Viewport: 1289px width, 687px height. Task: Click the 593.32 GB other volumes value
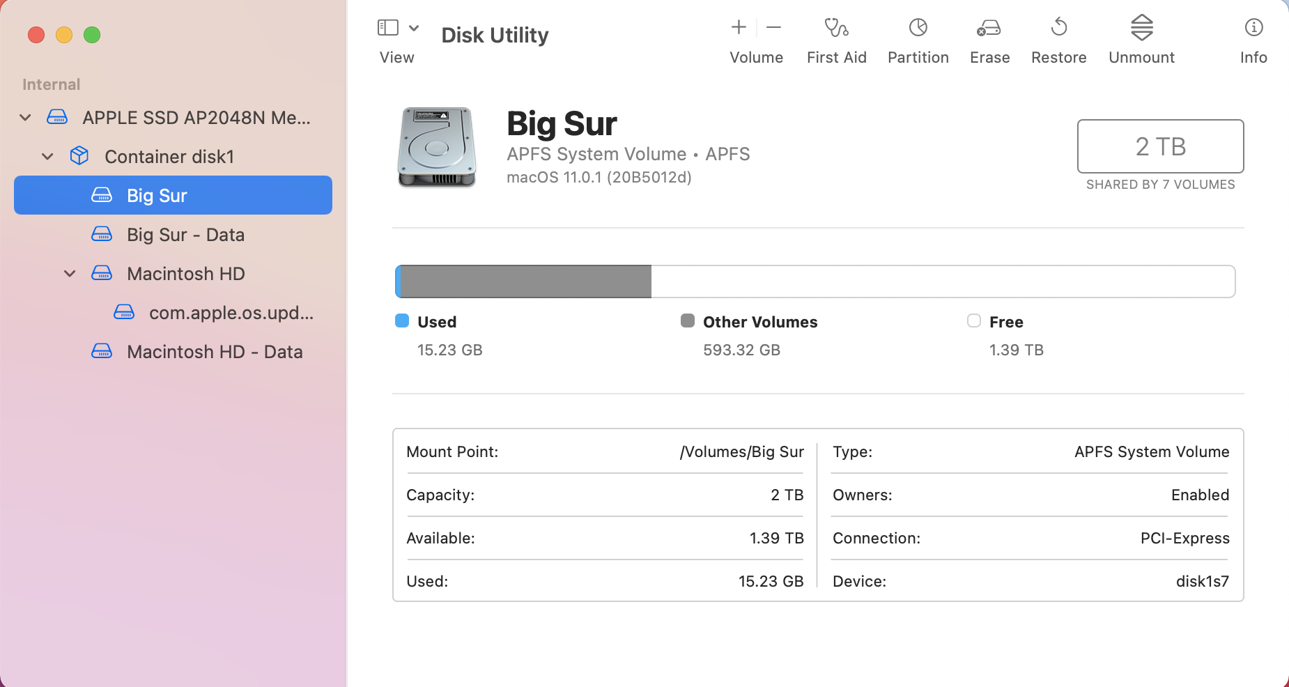click(742, 350)
